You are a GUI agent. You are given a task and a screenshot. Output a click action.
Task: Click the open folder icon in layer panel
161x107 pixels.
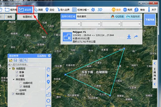tap(11, 60)
